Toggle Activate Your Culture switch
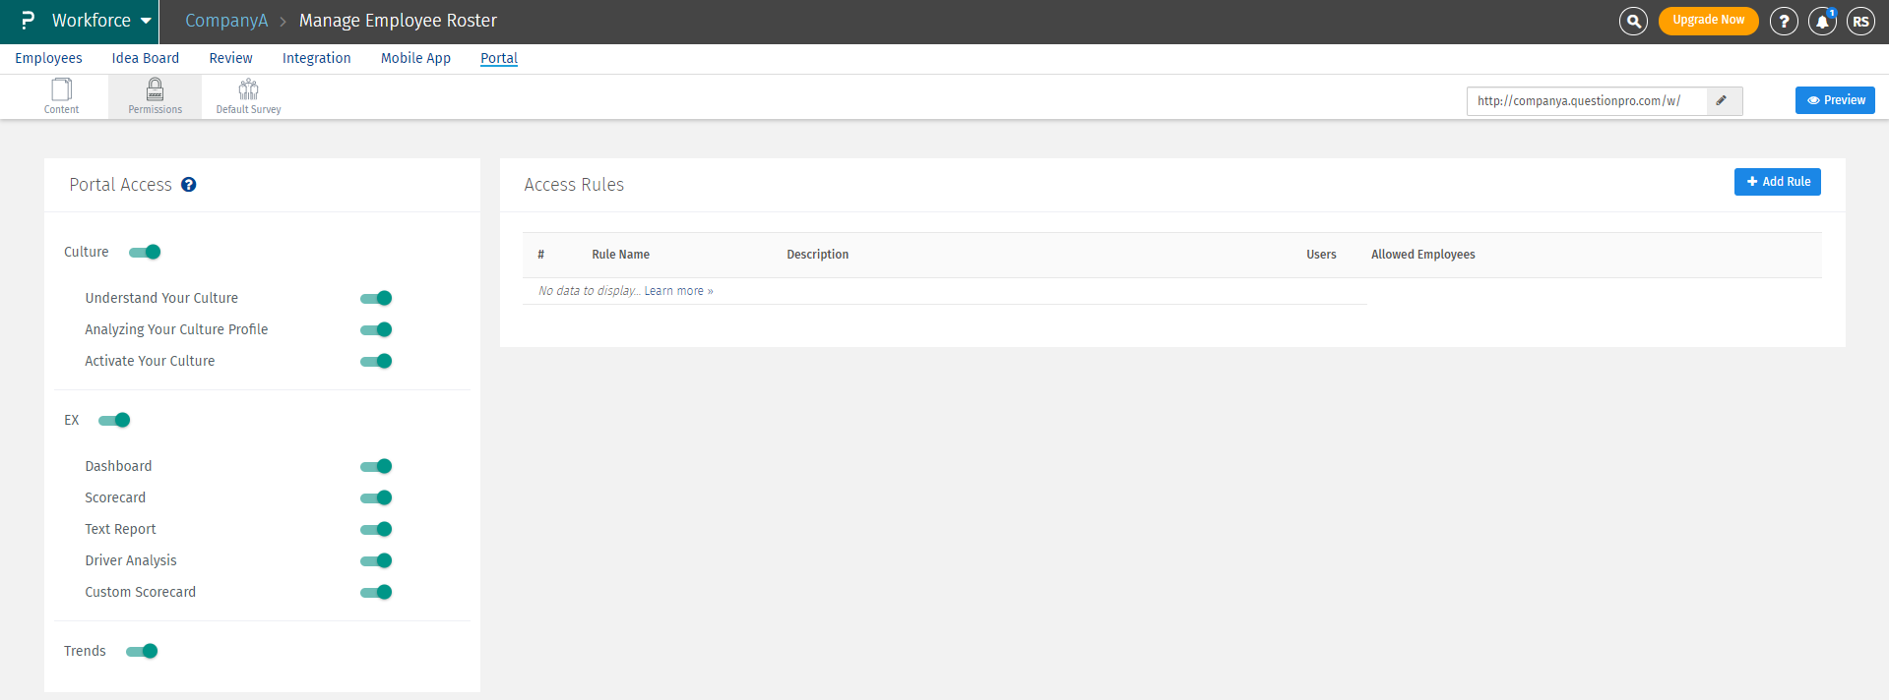 376,361
